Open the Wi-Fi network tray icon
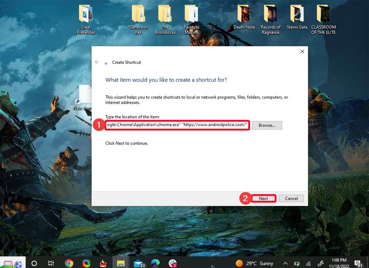This screenshot has height=268, width=369. coord(309,264)
